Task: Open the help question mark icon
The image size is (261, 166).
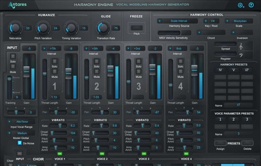Action: coord(251,5)
